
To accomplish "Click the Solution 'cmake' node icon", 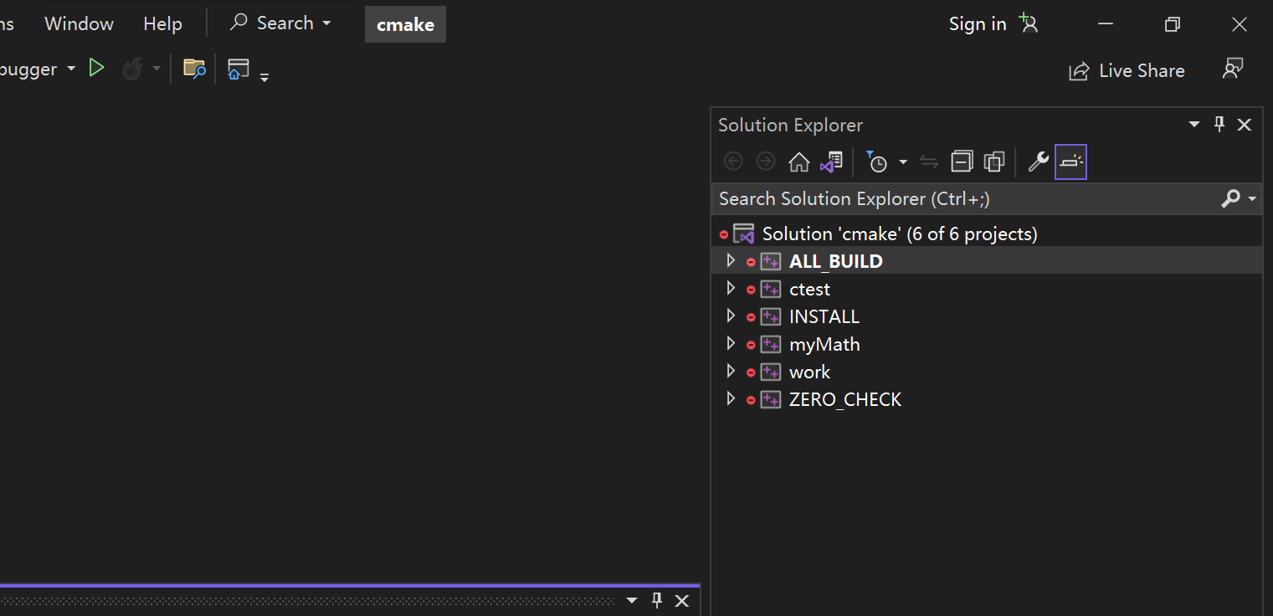I will tap(743, 234).
